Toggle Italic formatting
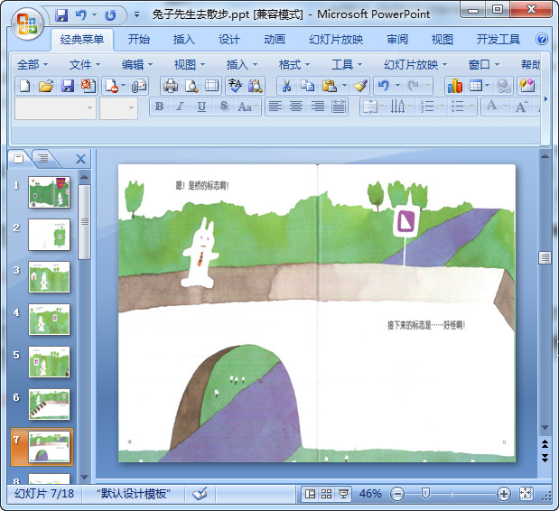Screen dimensions: 559x511 (181, 107)
